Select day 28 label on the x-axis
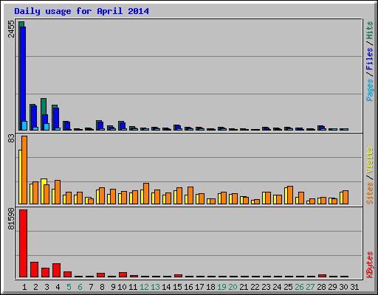 pyautogui.click(x=321, y=287)
